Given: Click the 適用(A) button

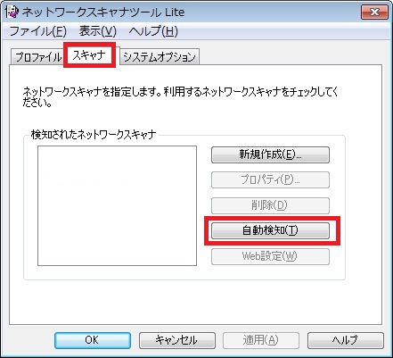Looking at the screenshot, I should tap(261, 340).
